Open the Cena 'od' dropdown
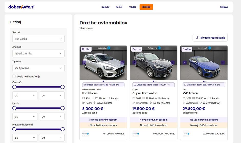This screenshot has width=241, height=143. (25, 96)
